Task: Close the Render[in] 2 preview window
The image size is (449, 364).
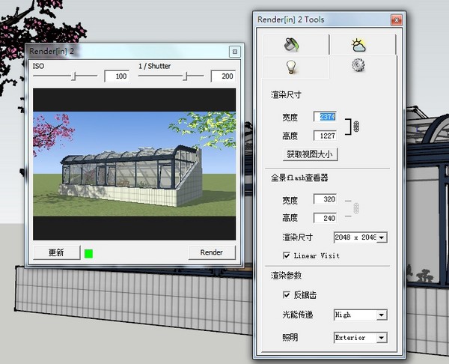Action: pos(234,51)
